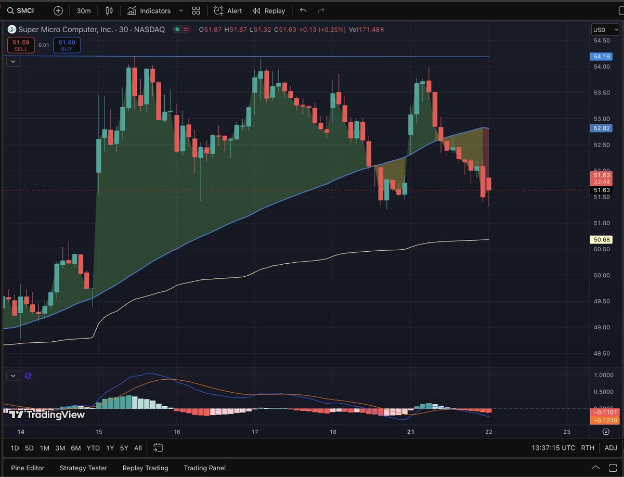The image size is (624, 477).
Task: Click the purple MACD indicator refresh icon
Action: [x=28, y=376]
